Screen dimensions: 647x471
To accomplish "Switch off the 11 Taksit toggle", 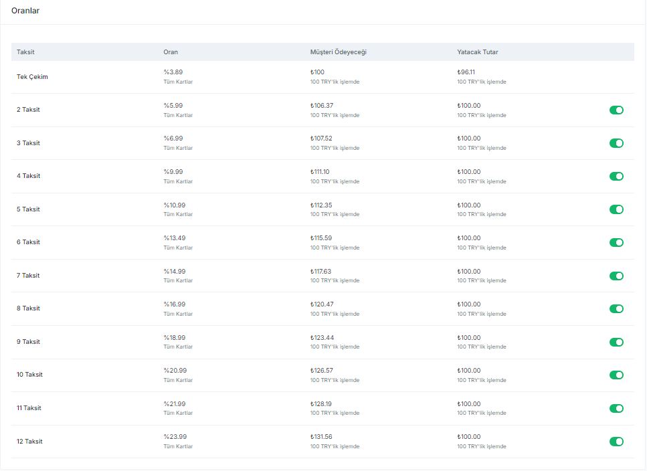I will (616, 409).
